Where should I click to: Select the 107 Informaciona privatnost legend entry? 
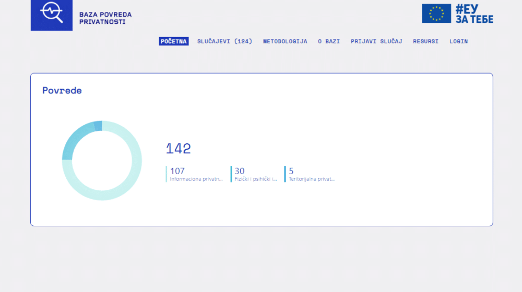pyautogui.click(x=196, y=174)
